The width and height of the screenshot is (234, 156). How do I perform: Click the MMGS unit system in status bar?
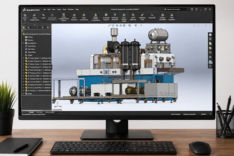(x=203, y=114)
